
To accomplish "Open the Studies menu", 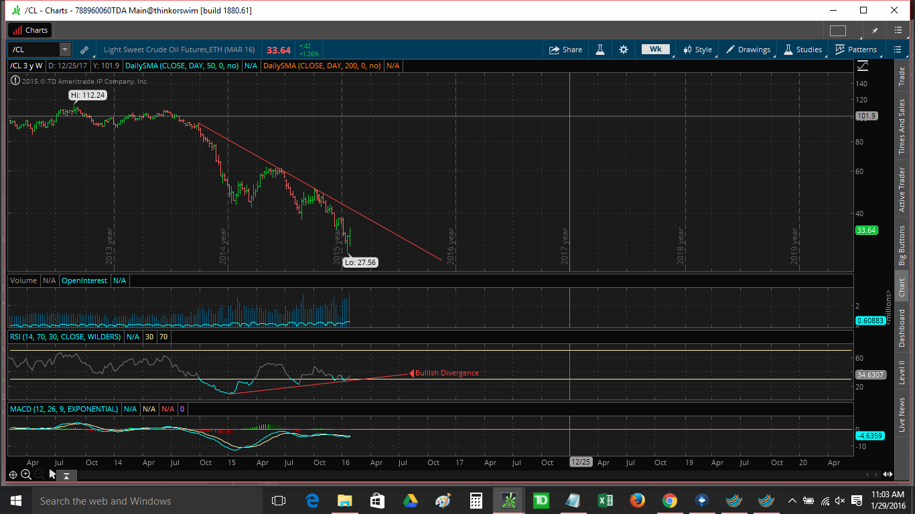I will 802,50.
